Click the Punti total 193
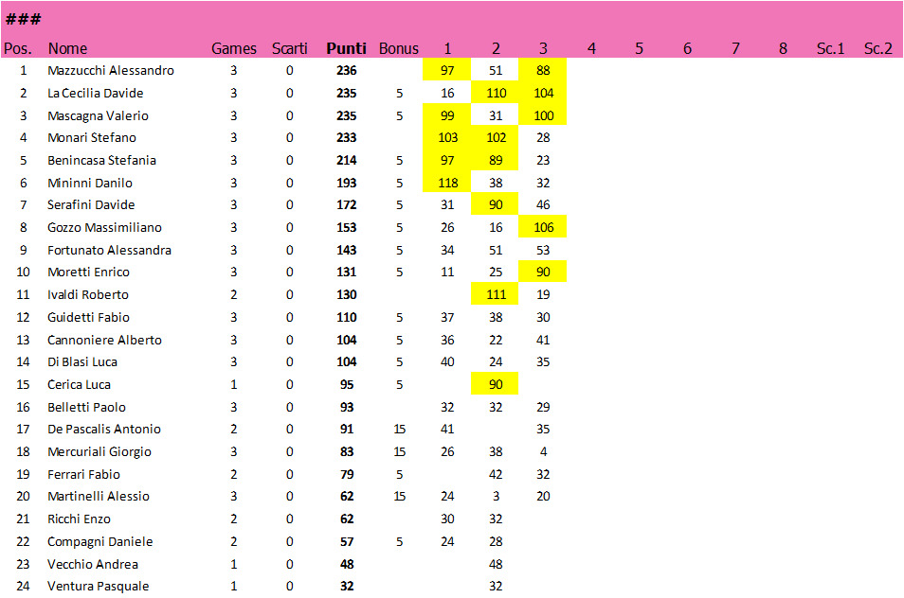The image size is (904, 598). point(347,183)
